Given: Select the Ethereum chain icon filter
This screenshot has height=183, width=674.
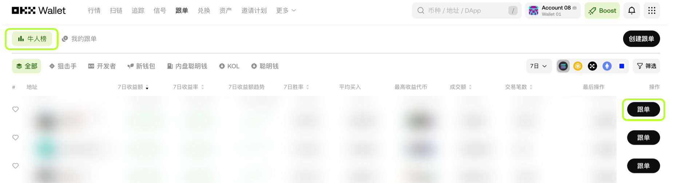Looking at the screenshot, I should (607, 66).
